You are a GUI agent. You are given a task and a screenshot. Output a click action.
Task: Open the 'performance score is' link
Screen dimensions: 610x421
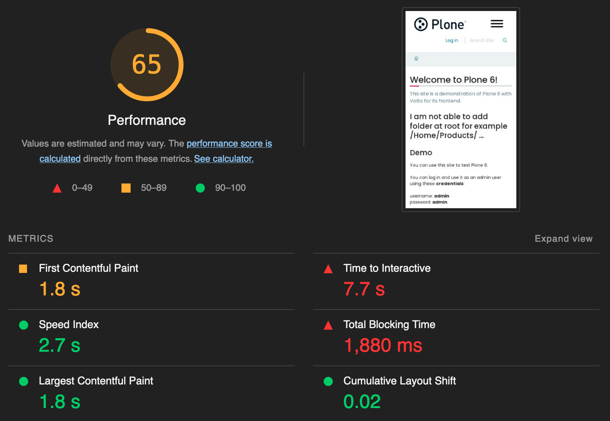click(229, 144)
